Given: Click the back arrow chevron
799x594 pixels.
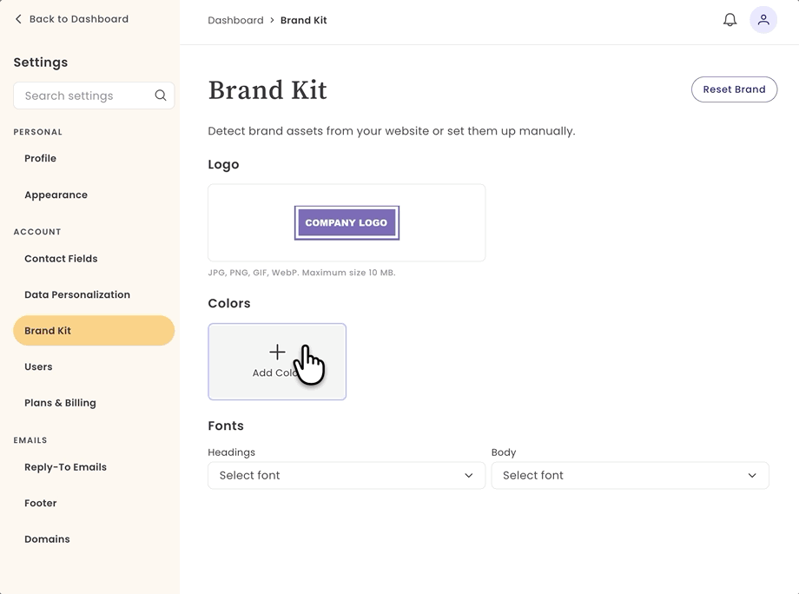Looking at the screenshot, I should (x=18, y=19).
